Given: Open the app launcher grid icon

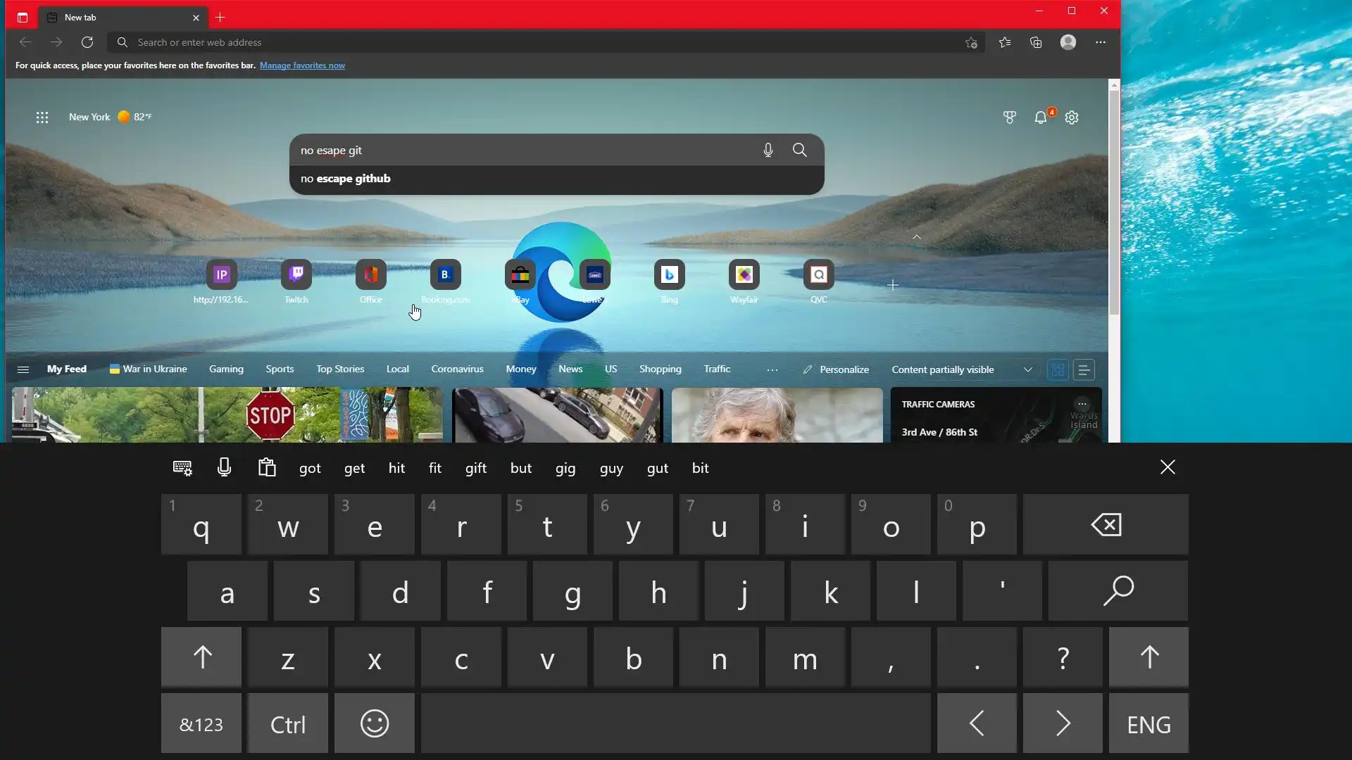Looking at the screenshot, I should click(x=42, y=118).
